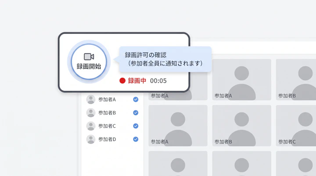The height and width of the screenshot is (176, 316).
Task: Toggle the checkmark beside 参加者A in list
Action: (x=136, y=99)
